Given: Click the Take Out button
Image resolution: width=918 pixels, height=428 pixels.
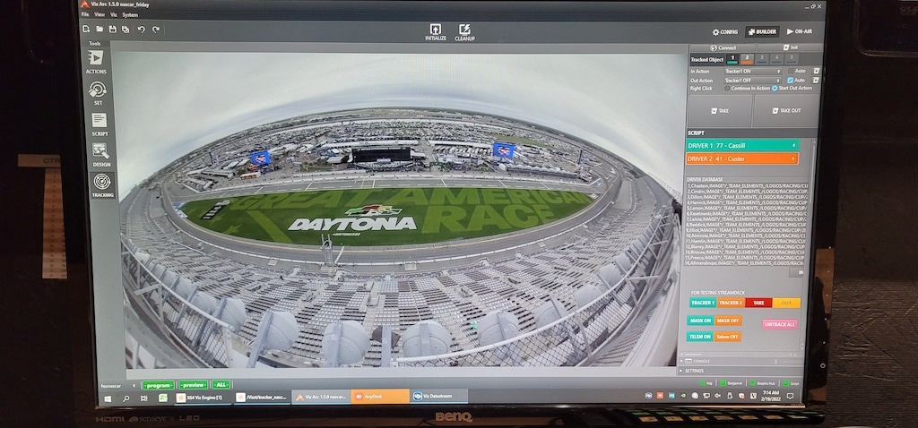Looking at the screenshot, I should coord(784,111).
